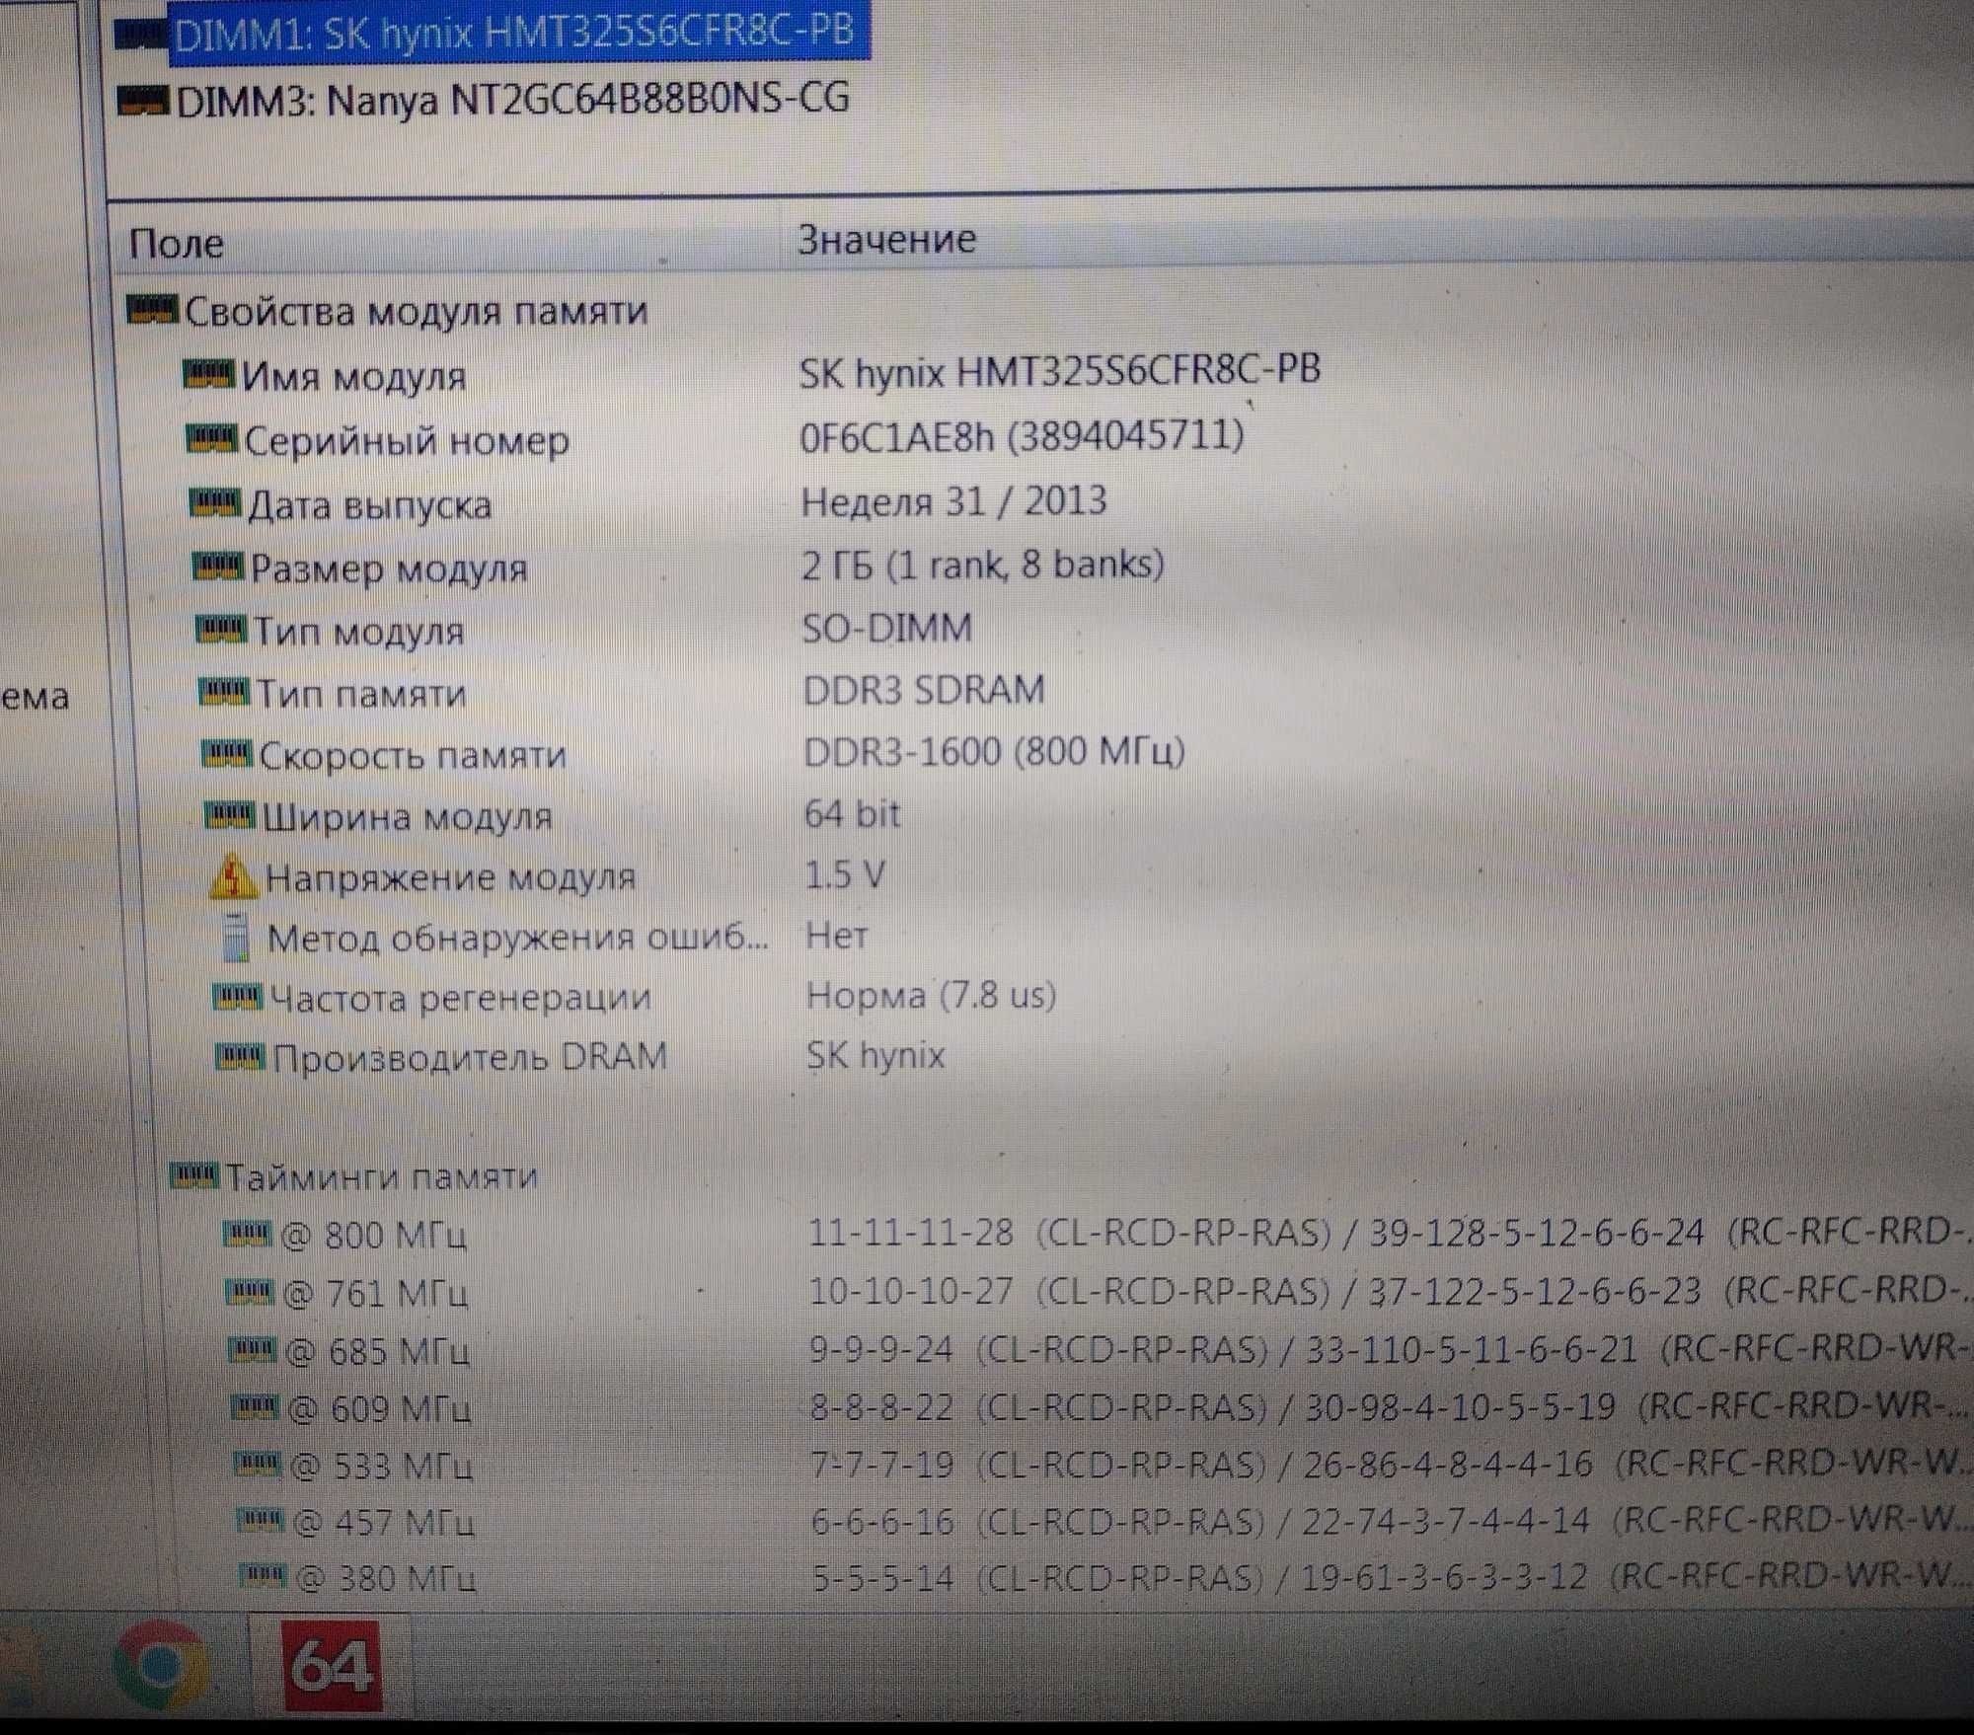This screenshot has width=1974, height=1735.
Task: Click the icon beside Частота регенерации
Action: pyautogui.click(x=238, y=998)
